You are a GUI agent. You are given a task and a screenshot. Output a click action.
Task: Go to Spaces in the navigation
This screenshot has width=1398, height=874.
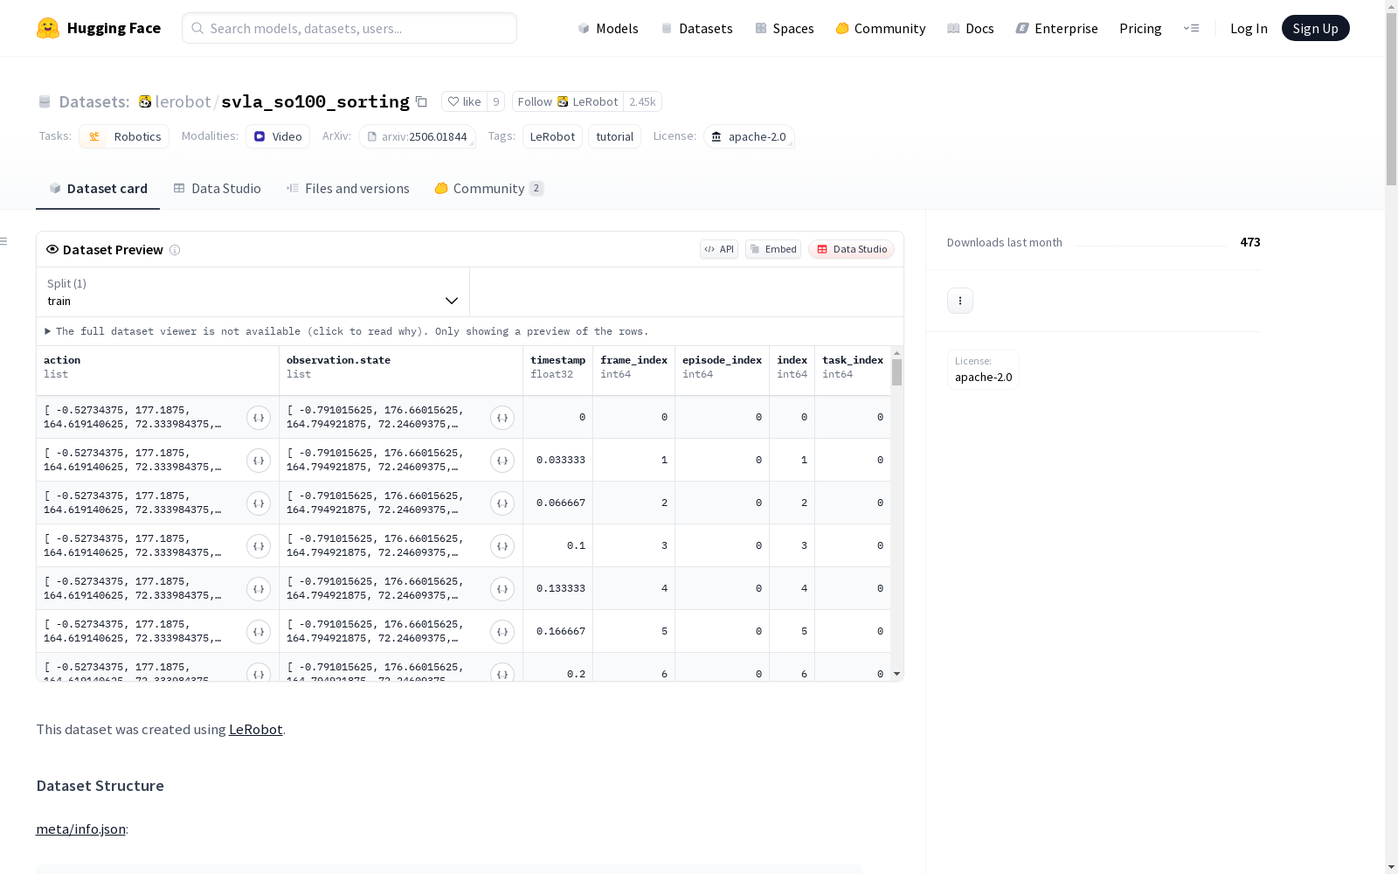[785, 28]
